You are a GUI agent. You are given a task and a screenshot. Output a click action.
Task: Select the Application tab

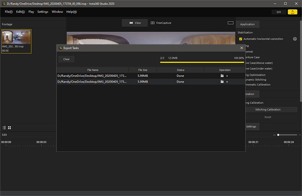[247, 24]
